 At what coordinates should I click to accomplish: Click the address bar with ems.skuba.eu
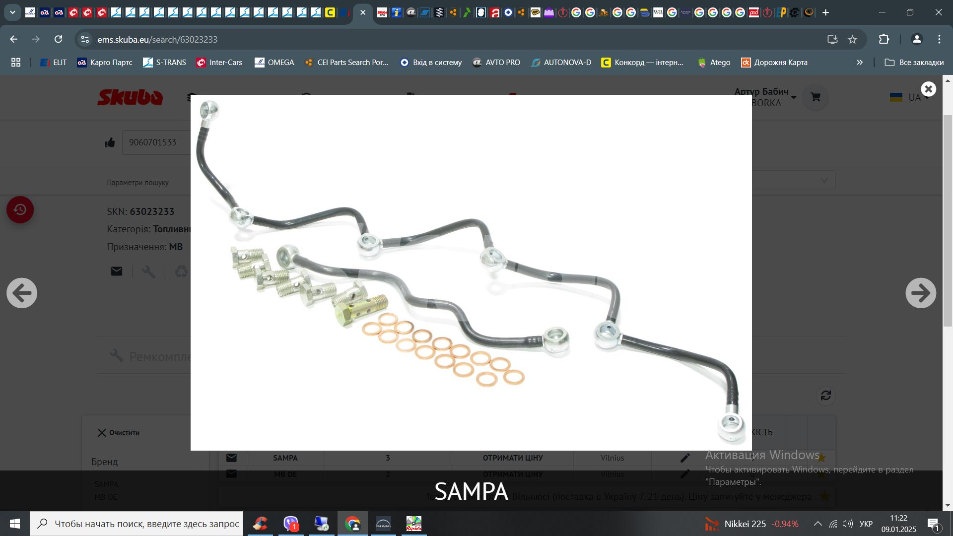pyautogui.click(x=447, y=39)
